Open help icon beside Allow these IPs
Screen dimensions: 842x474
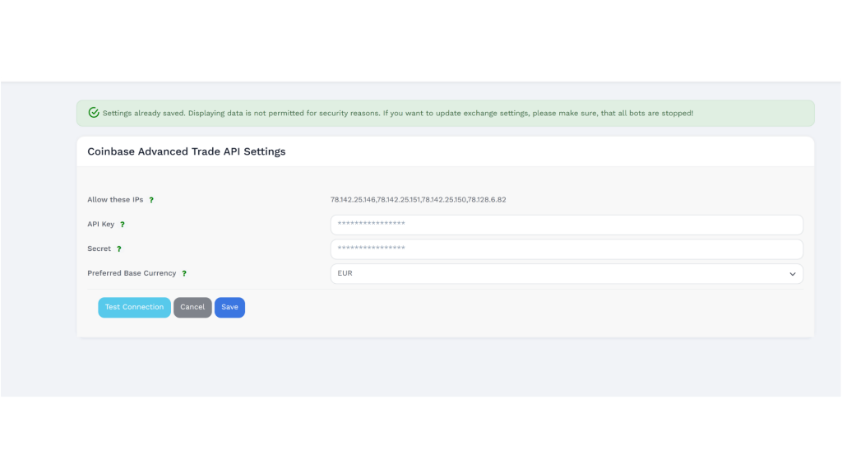click(151, 200)
